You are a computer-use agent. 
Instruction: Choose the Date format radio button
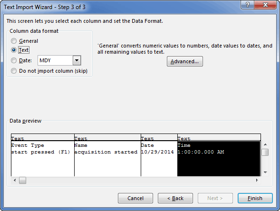[14, 60]
